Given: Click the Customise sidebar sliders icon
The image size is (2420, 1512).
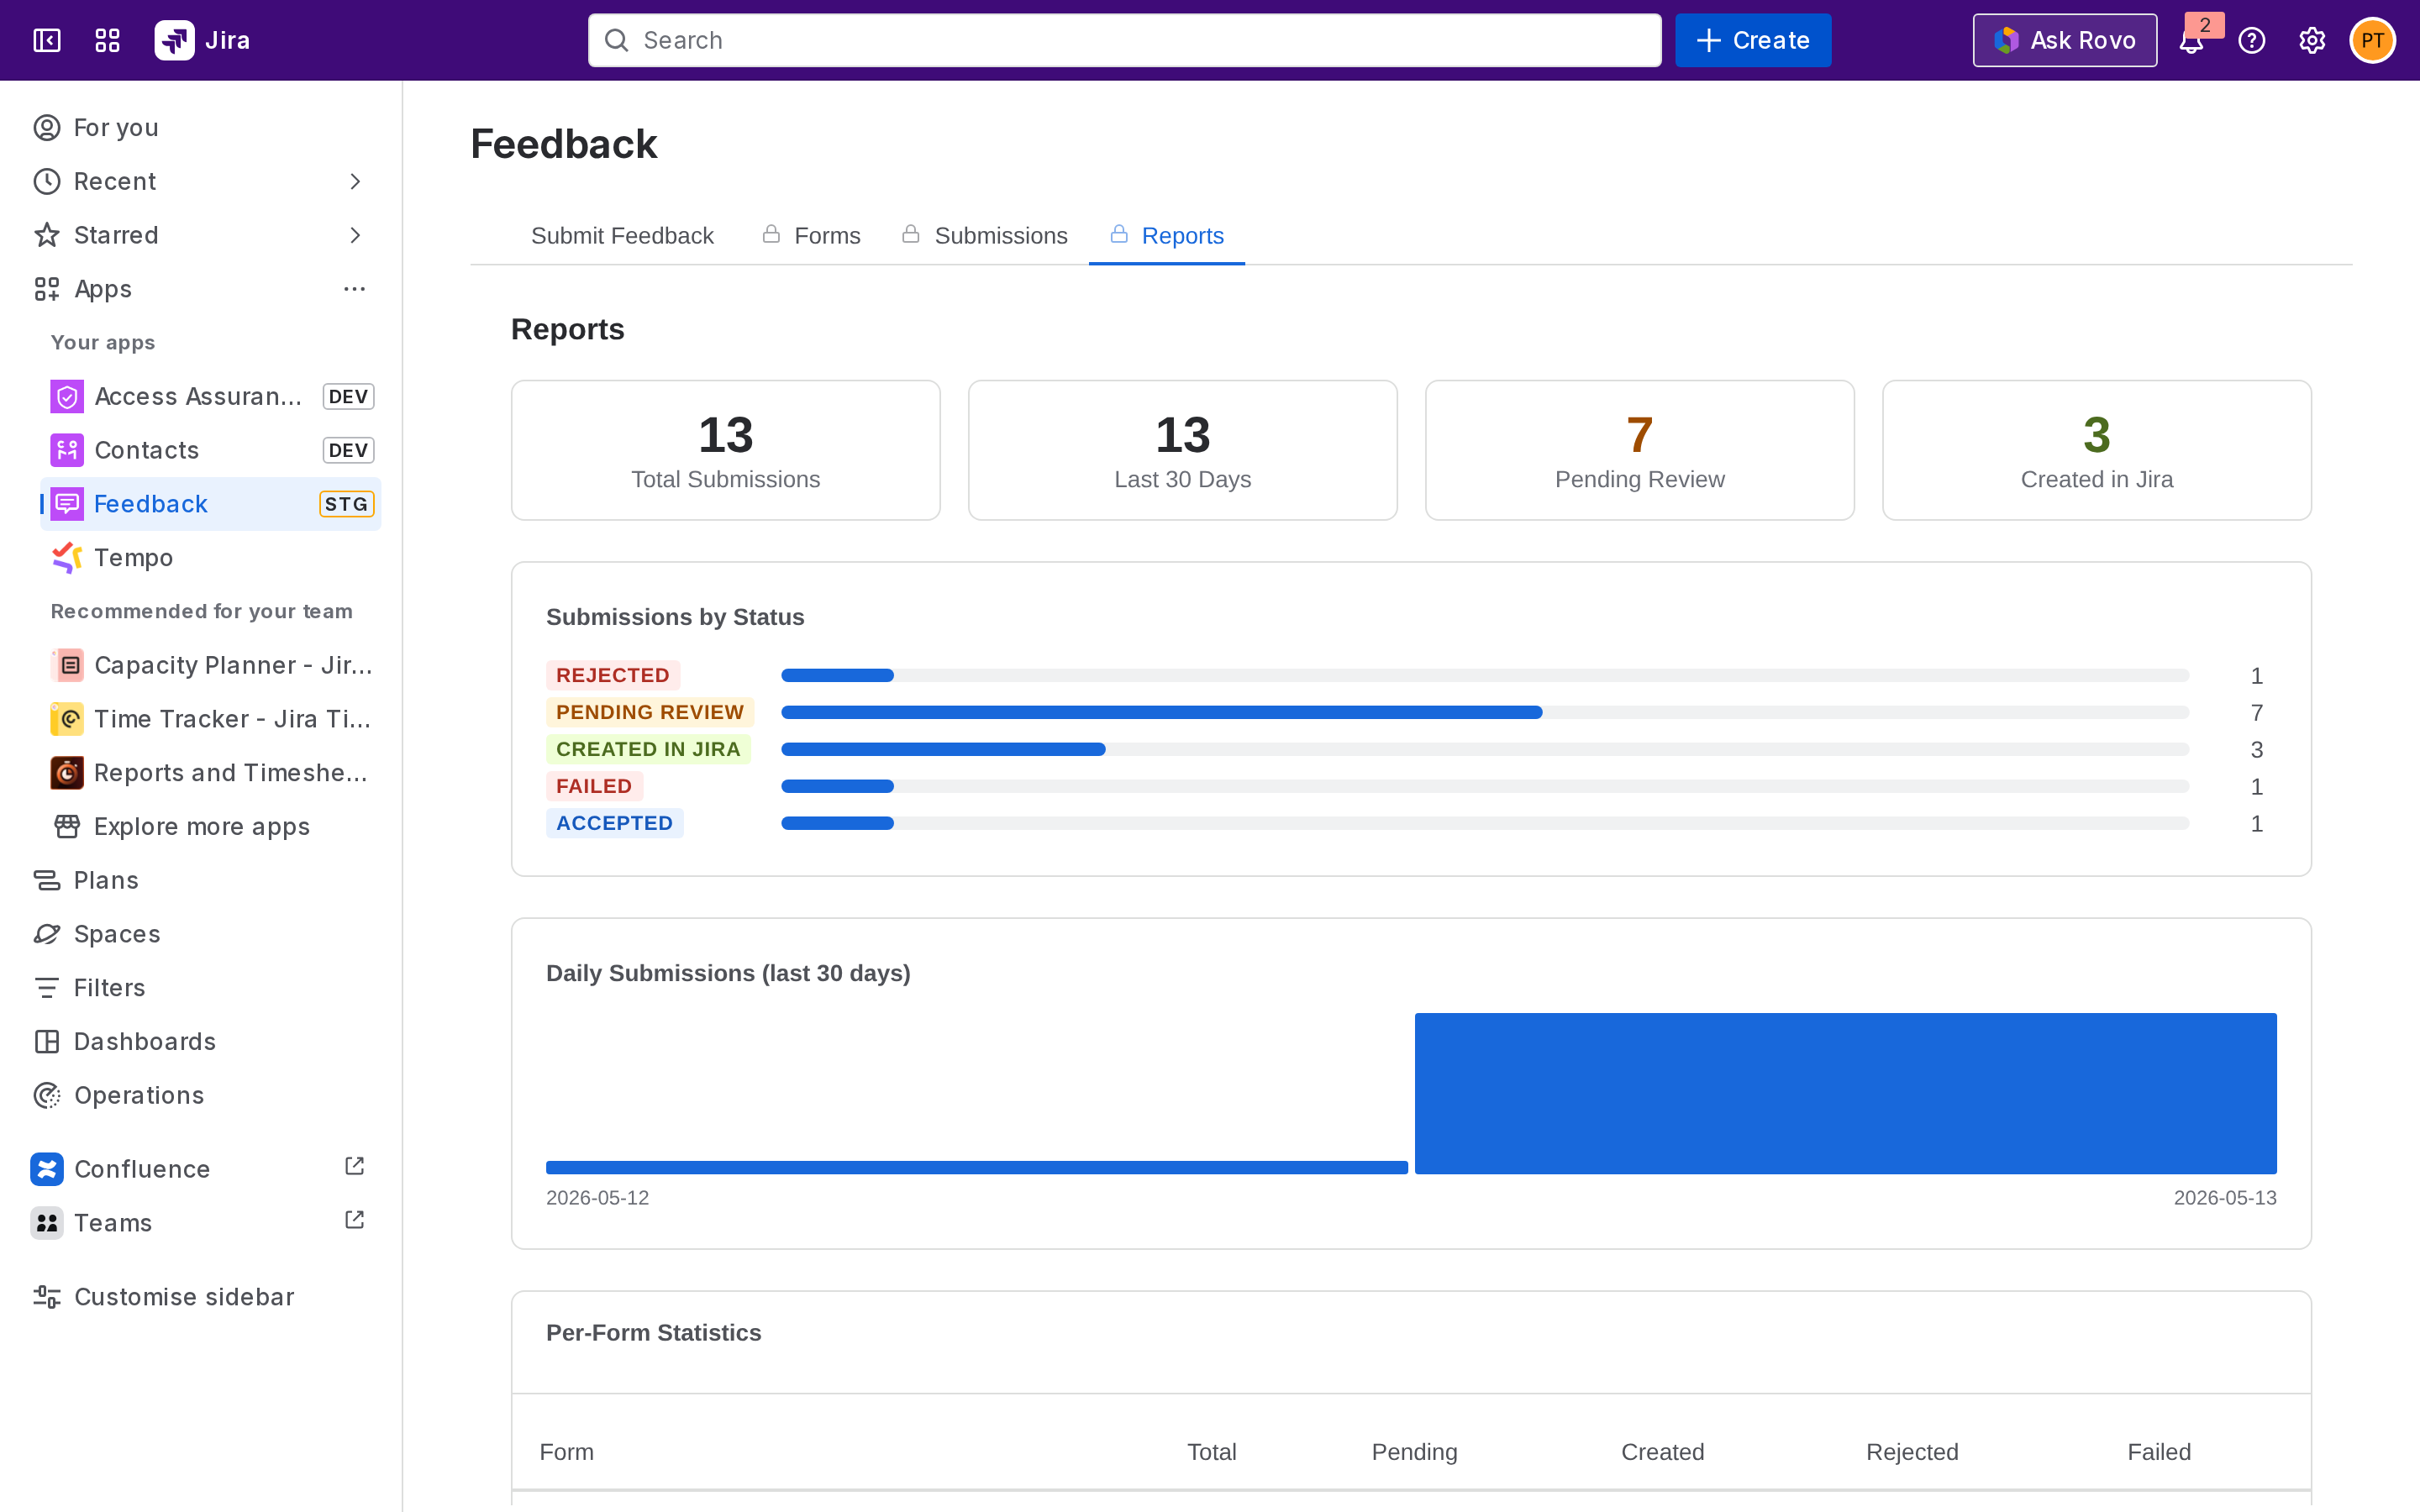Looking at the screenshot, I should (x=47, y=1297).
